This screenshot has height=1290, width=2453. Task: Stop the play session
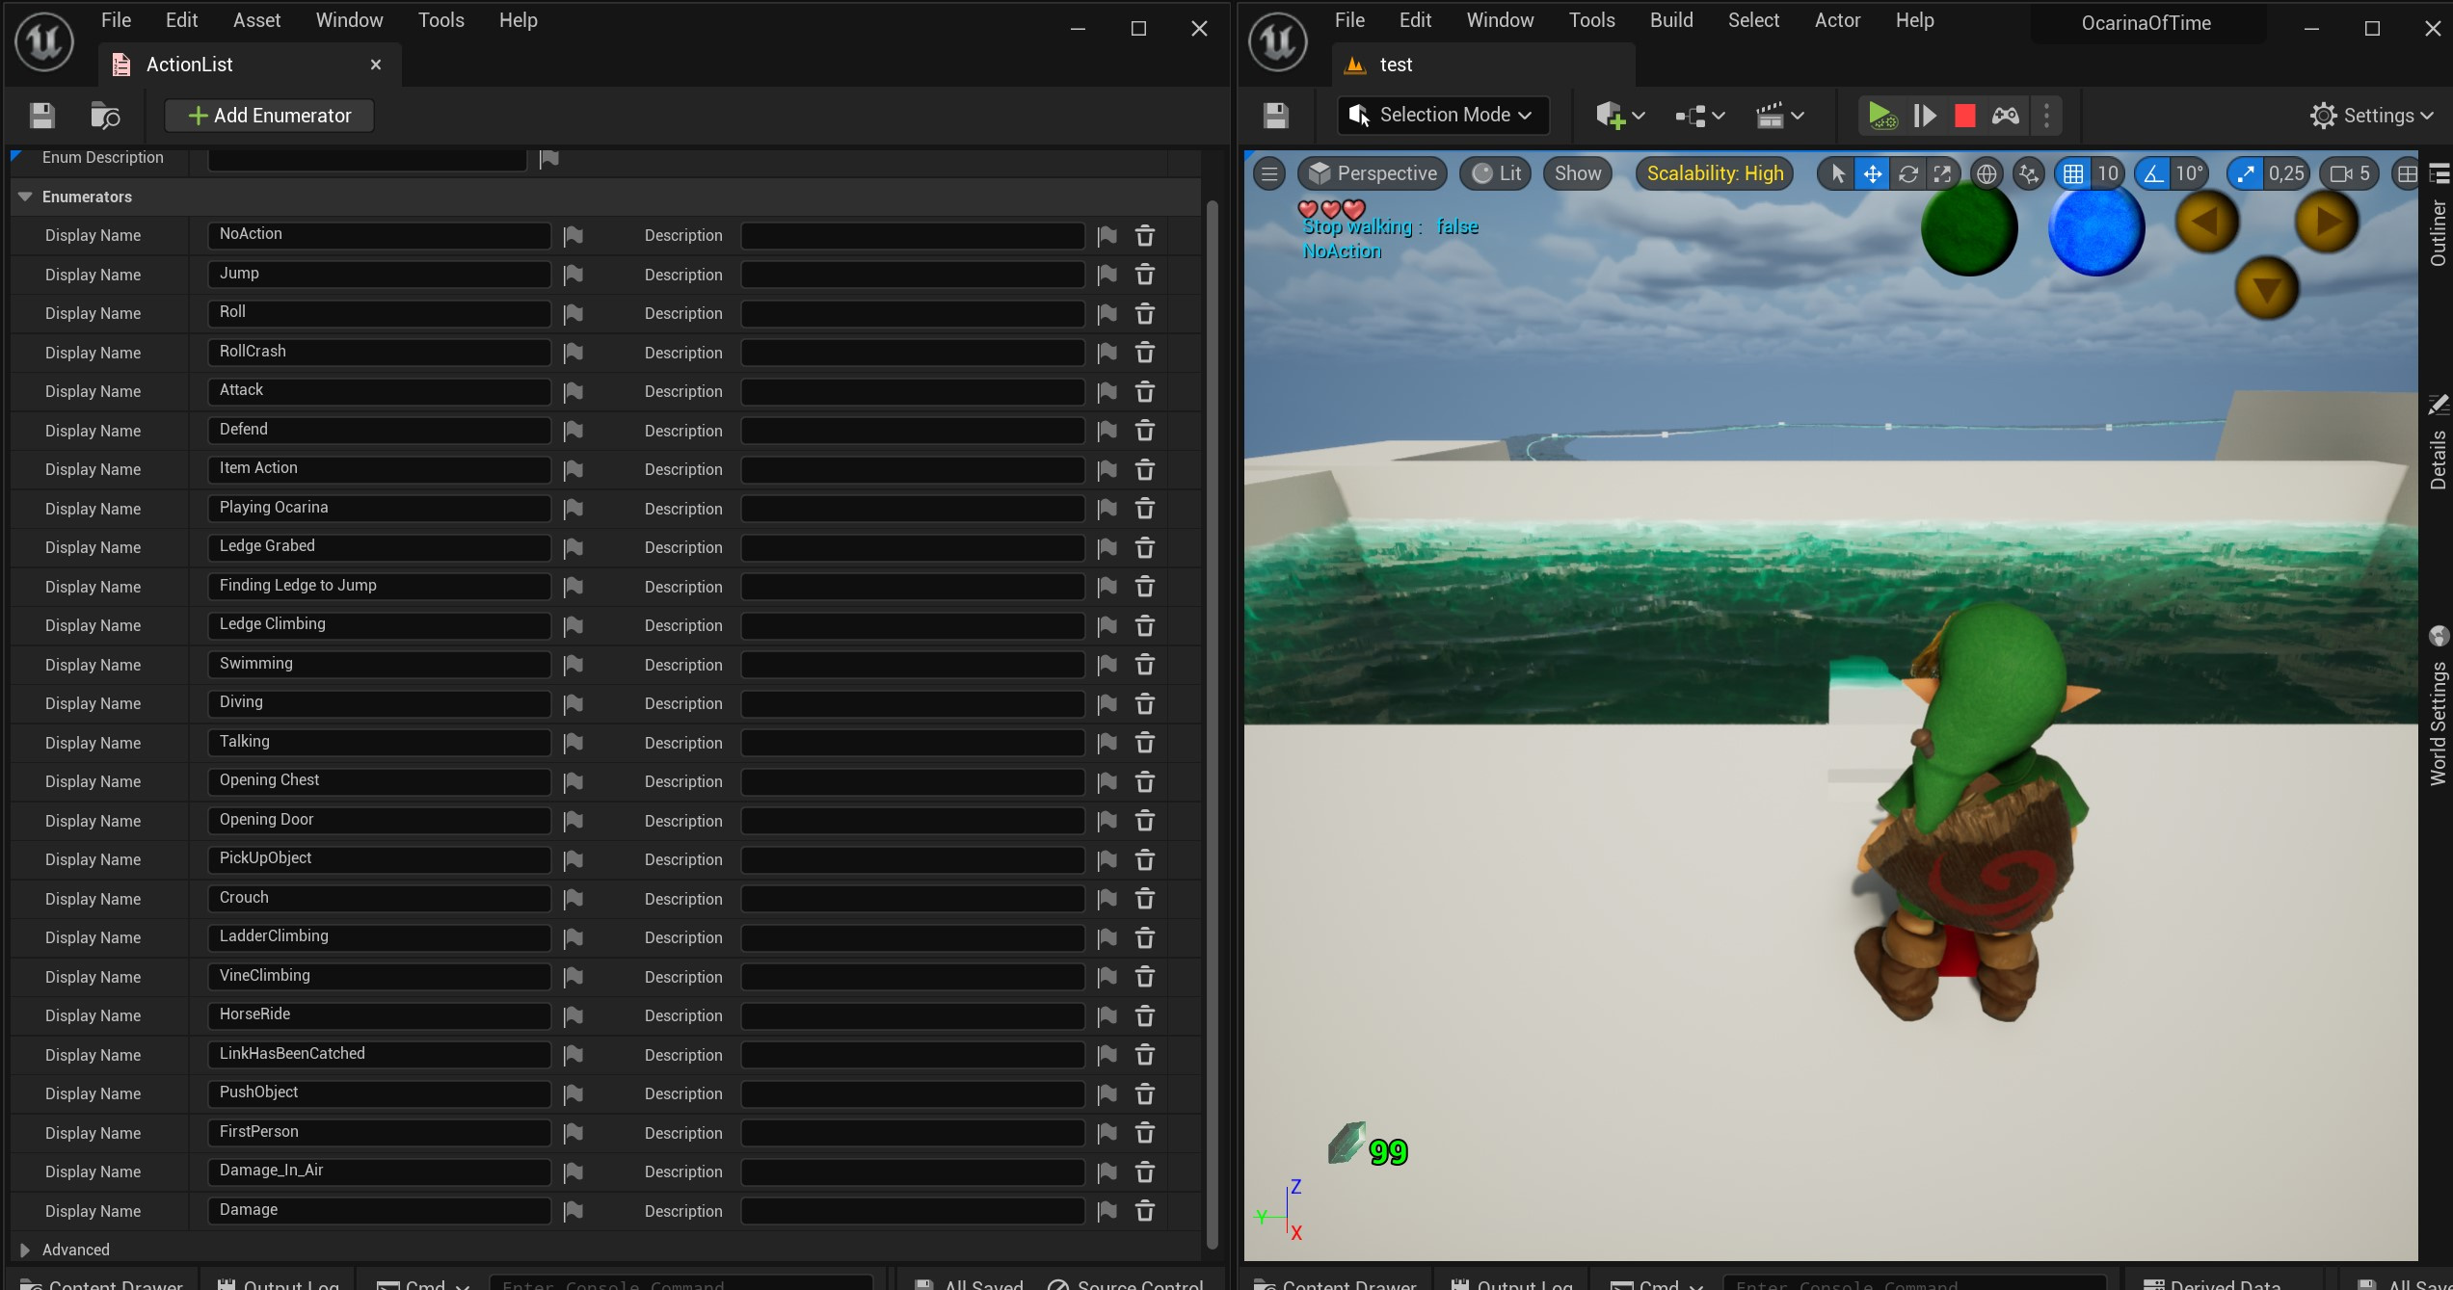(1965, 116)
